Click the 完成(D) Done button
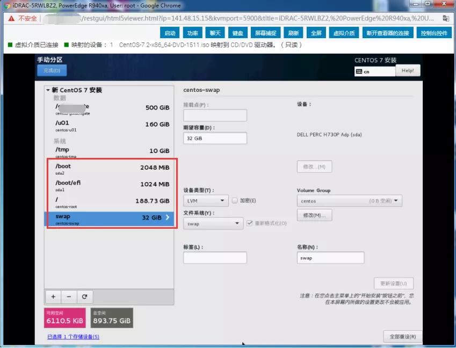The height and width of the screenshot is (348, 456). tap(52, 70)
